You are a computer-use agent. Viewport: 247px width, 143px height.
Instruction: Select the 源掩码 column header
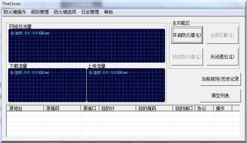click(x=62, y=108)
